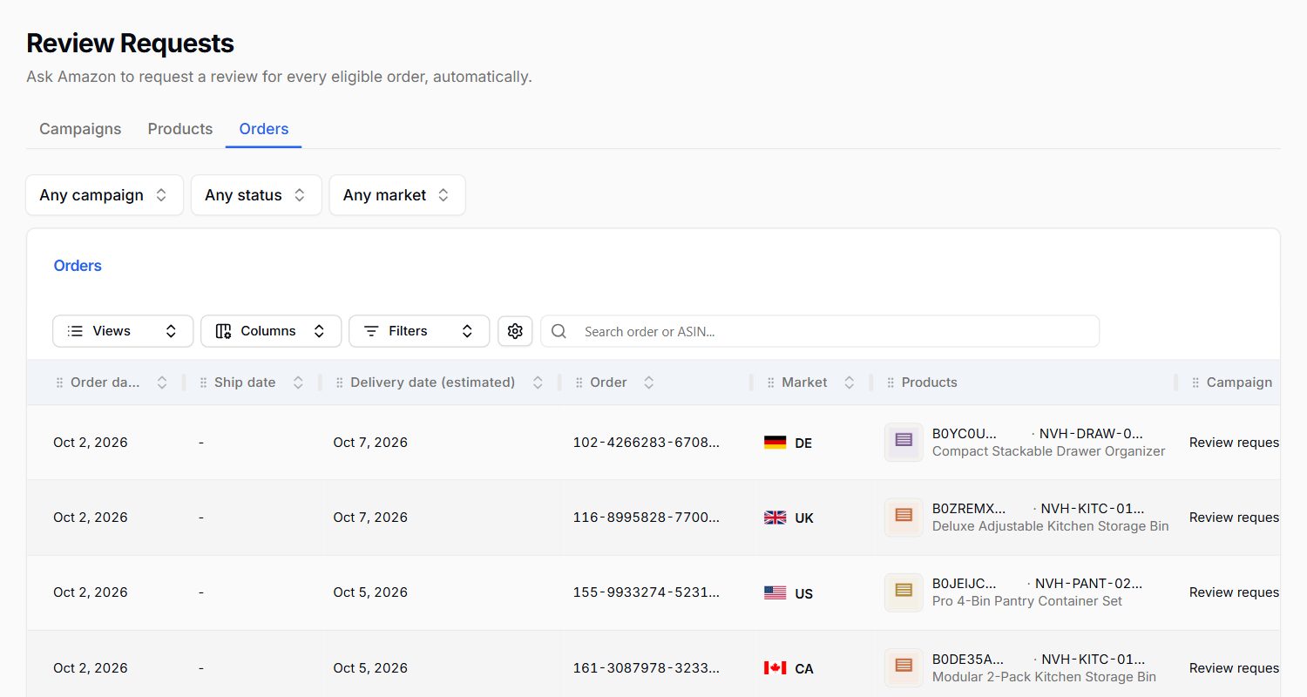Click the Deluxe Adjustable Kitchen Storage Bin thumbnail
Screen dimensions: 1307x697
[904, 517]
